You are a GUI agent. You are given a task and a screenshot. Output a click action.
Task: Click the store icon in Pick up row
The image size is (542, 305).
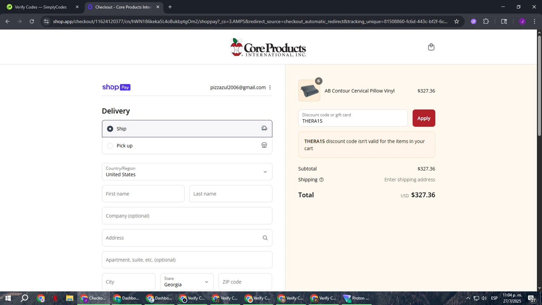[x=264, y=145]
